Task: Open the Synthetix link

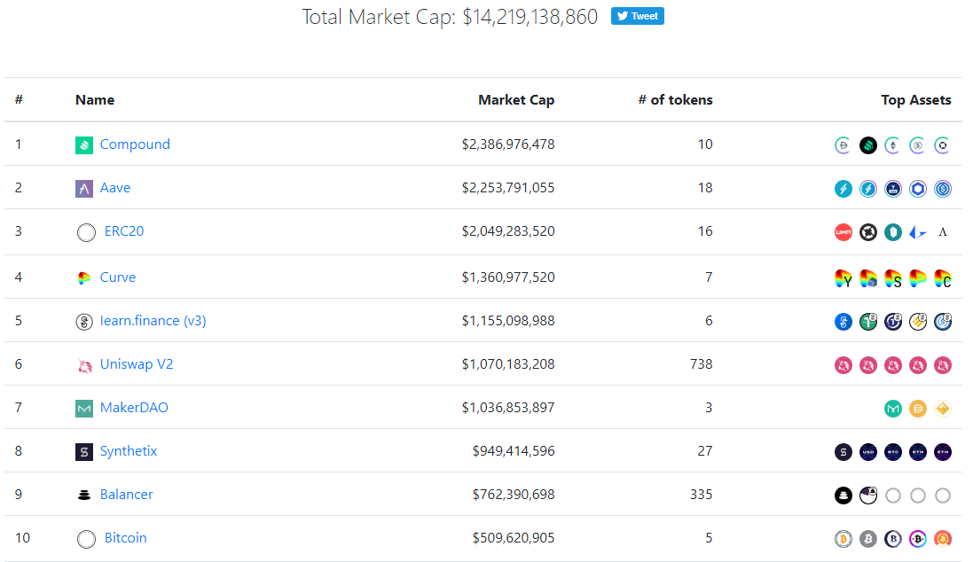Action: [129, 451]
